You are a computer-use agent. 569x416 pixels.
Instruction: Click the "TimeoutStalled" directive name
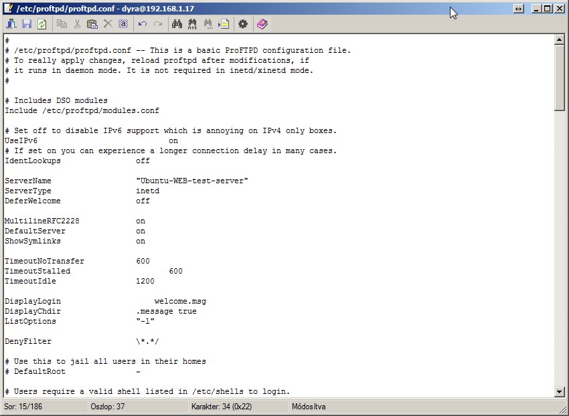tap(37, 271)
